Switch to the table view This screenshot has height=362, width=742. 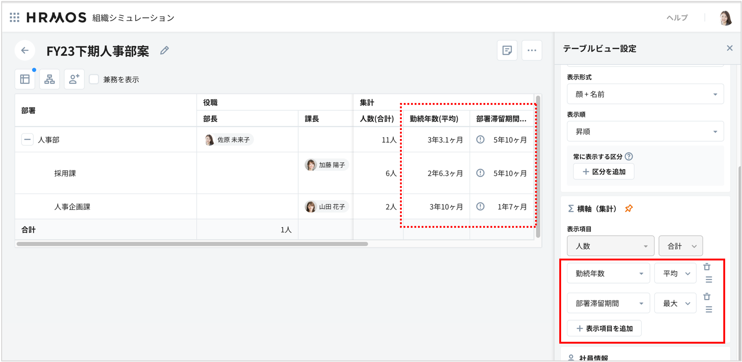[25, 79]
